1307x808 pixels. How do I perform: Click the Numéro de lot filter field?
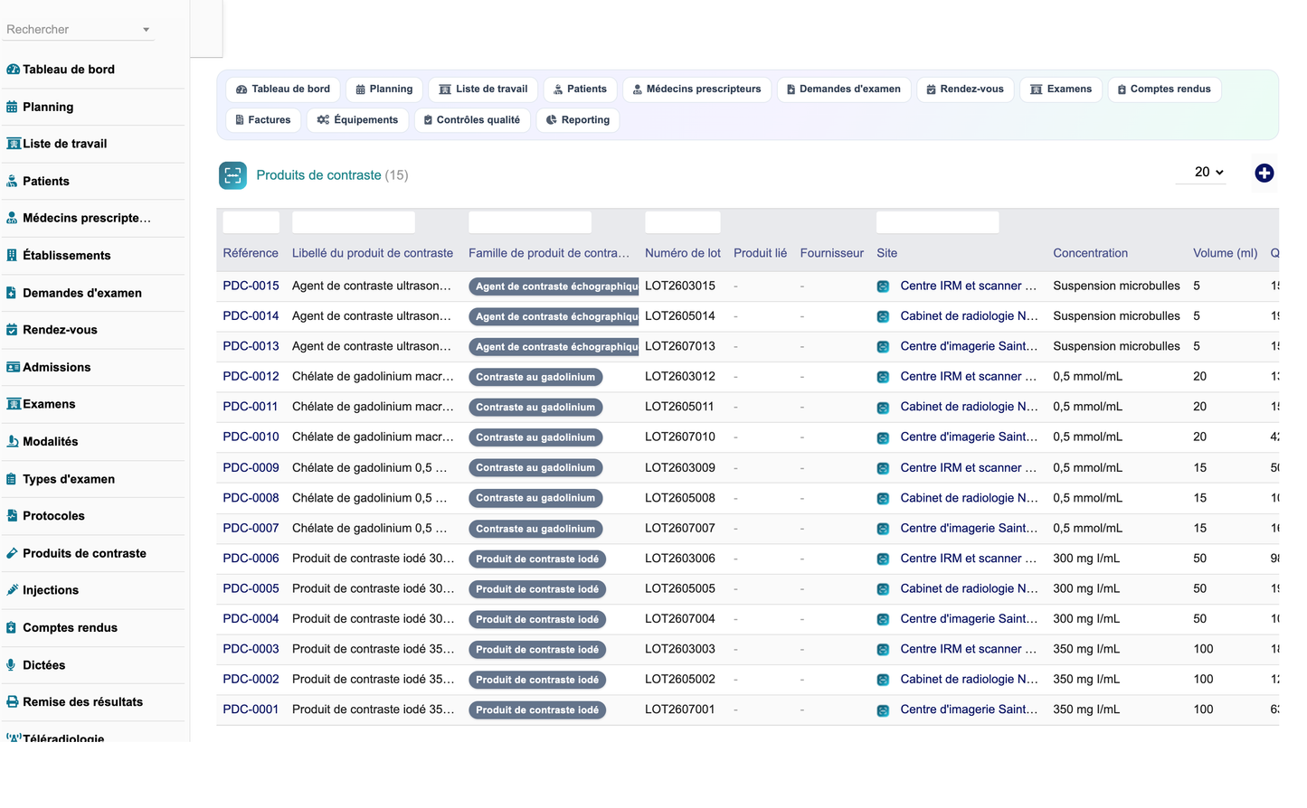(x=683, y=222)
